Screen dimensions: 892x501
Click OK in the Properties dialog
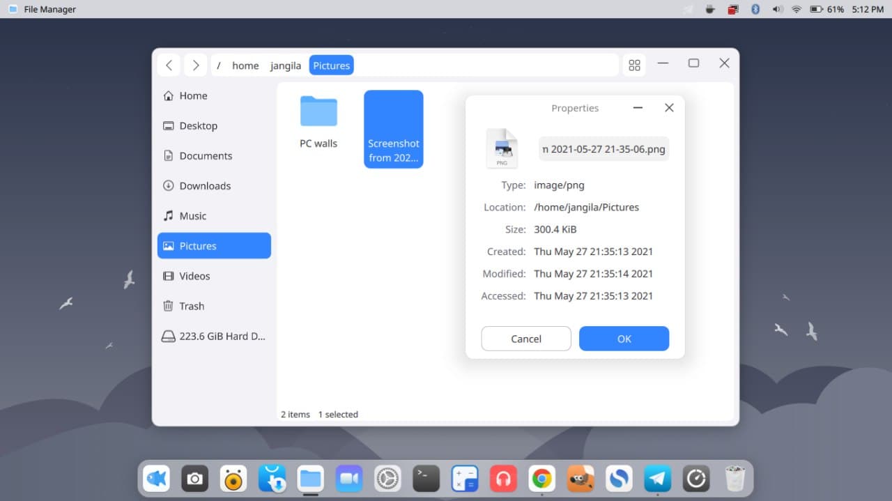coord(624,339)
